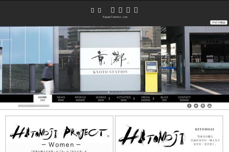Open the BLOG menu item
This screenshot has height=152, width=229.
coord(164,98)
